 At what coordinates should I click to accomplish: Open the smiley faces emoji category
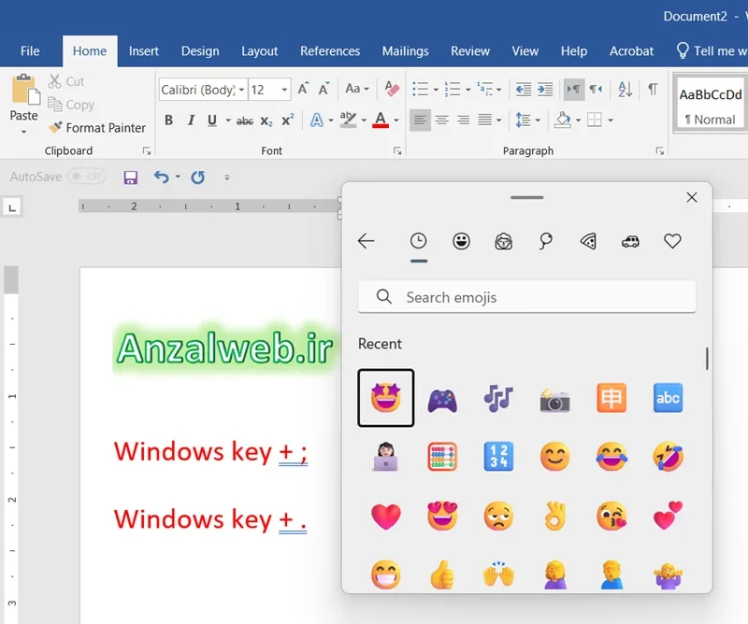coord(461,241)
